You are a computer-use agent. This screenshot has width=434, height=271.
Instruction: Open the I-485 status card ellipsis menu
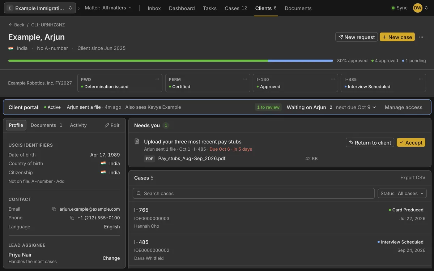[x=421, y=79]
